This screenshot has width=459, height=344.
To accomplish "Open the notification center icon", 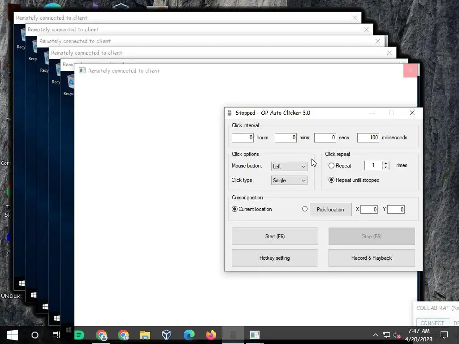I will [444, 335].
